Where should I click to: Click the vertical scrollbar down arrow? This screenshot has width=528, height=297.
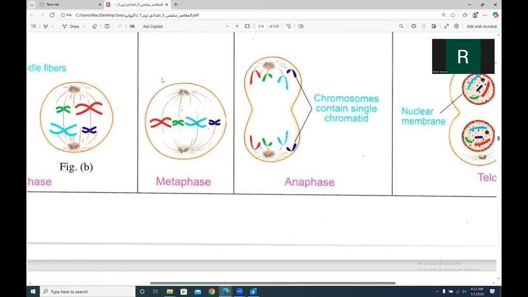point(499,278)
